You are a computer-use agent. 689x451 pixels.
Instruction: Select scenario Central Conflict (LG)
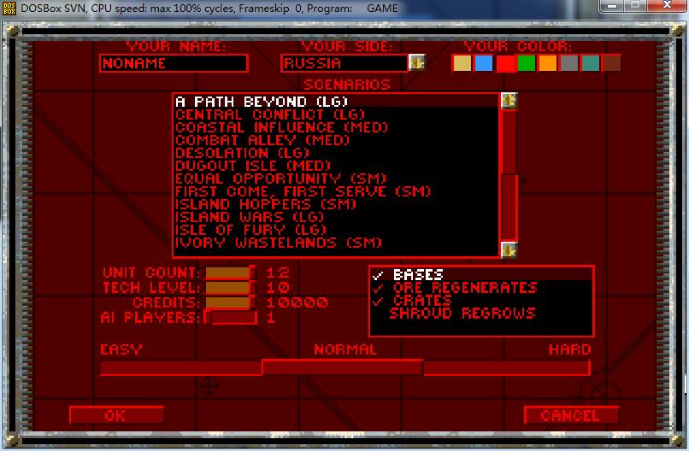tap(337, 114)
